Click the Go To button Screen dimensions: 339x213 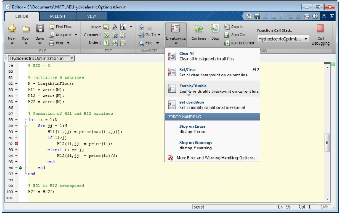coord(147,35)
